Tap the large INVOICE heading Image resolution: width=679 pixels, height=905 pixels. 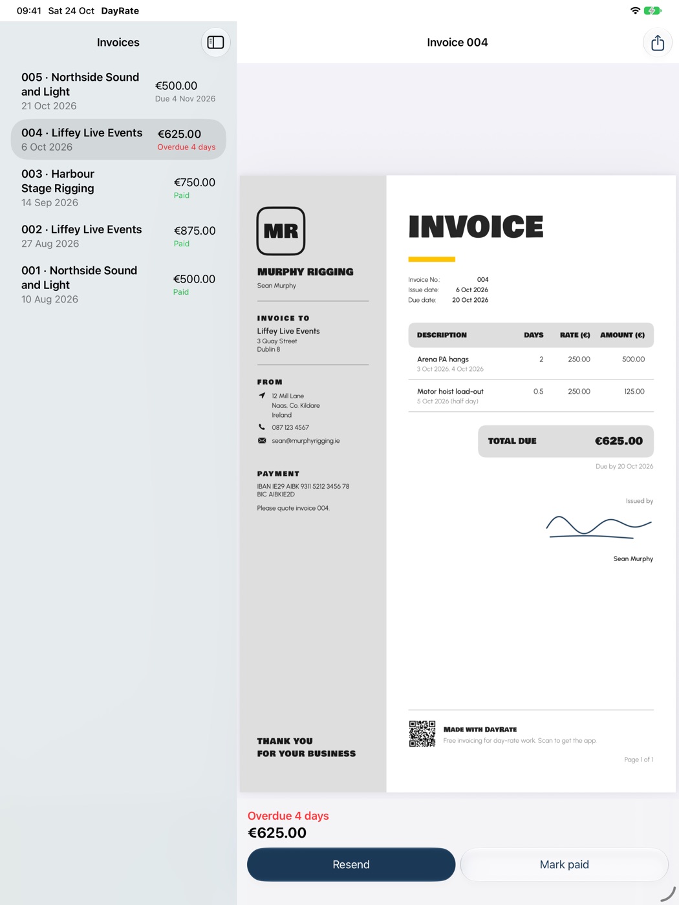coord(476,227)
